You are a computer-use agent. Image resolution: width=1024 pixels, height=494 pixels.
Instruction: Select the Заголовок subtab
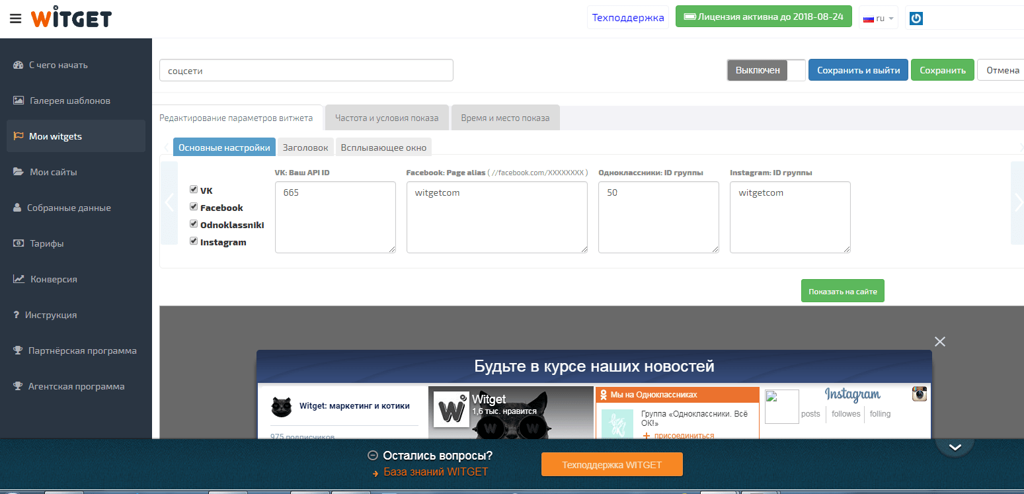[305, 147]
